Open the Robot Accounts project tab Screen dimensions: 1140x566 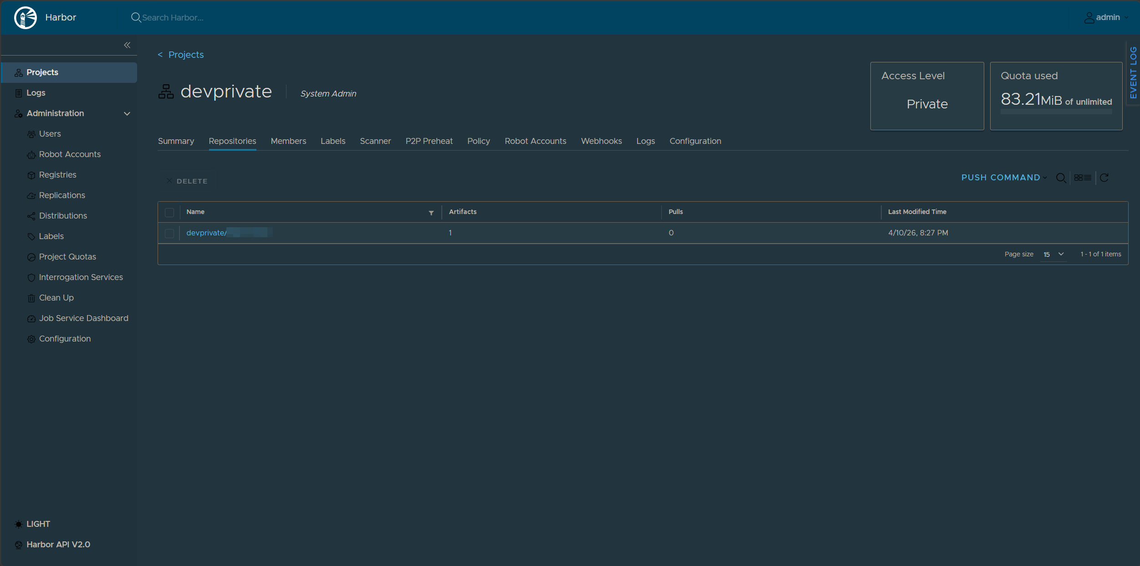[535, 141]
